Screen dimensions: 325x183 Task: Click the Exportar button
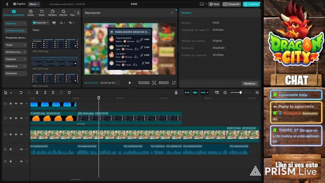(251, 4)
